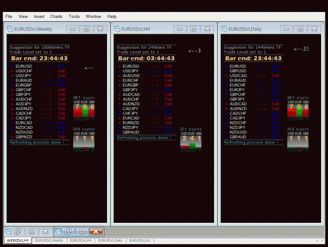Click chart icon in EURUSDct,H4 title bar
328x247 pixels.
point(117,29)
